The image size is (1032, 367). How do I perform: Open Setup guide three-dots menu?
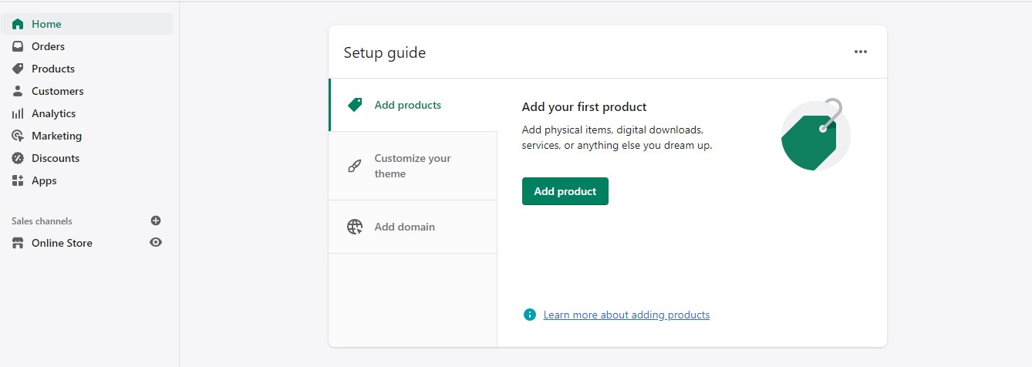[x=861, y=52]
